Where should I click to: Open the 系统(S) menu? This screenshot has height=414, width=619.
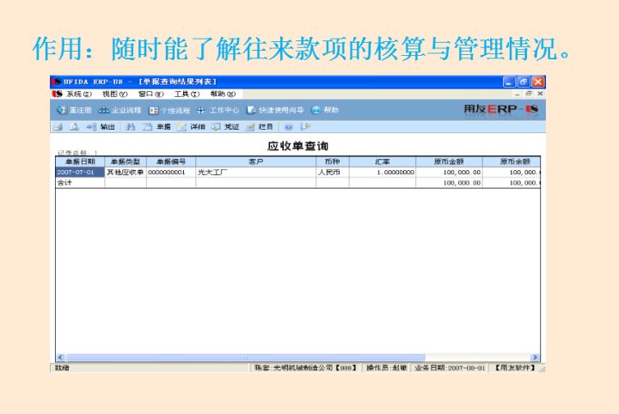coord(79,94)
